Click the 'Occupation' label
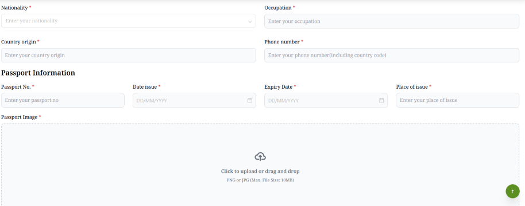Screen dimensions: 525x206 pos(278,7)
